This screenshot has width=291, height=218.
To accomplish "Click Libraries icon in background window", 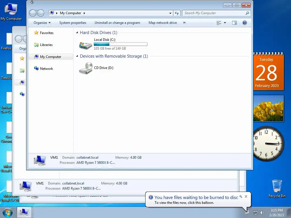I will 22,71.
